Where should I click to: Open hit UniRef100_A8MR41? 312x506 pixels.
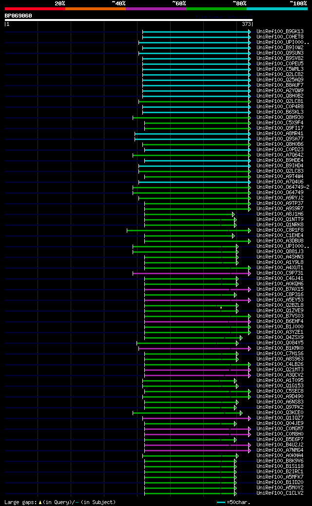pos(280,134)
